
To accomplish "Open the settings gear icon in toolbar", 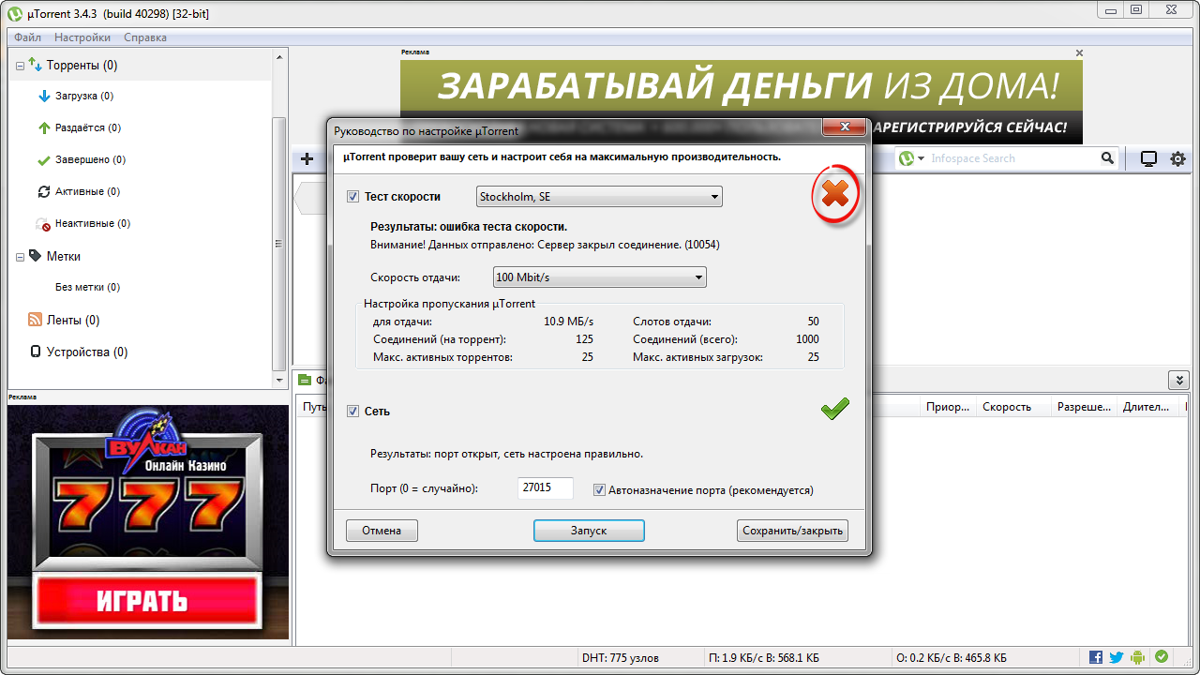I will point(1177,159).
